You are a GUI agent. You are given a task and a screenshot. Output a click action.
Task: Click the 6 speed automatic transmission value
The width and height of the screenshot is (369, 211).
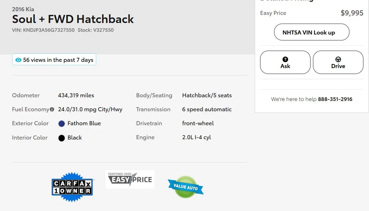click(x=207, y=109)
